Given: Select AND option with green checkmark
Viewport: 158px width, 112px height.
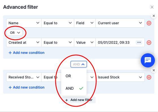Looking at the screenshot, I should point(74,88).
